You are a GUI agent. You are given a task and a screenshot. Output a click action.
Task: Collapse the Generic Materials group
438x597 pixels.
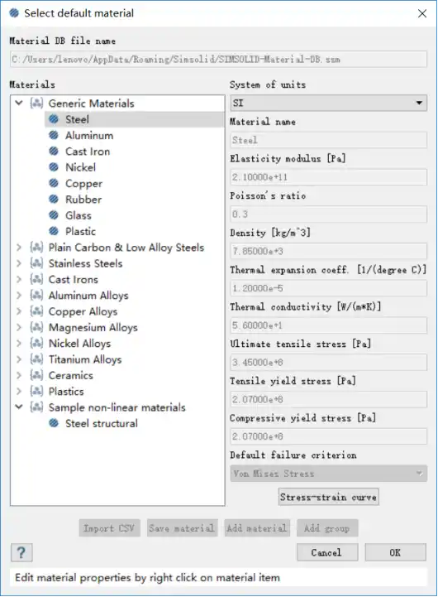(19, 103)
